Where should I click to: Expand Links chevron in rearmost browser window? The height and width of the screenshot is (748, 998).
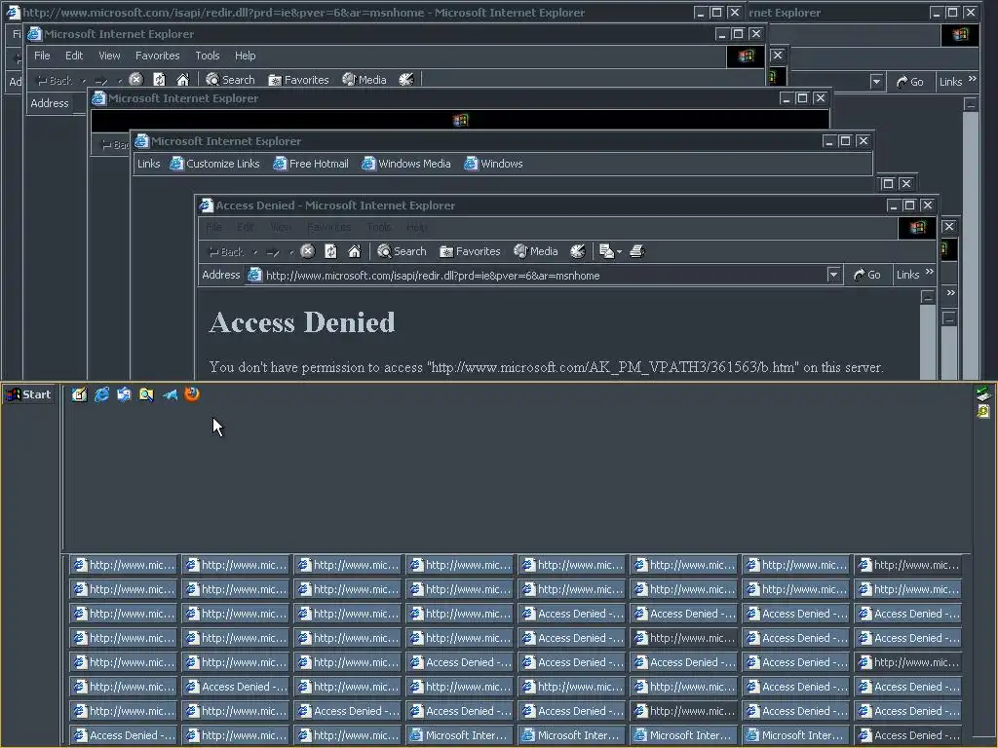pyautogui.click(x=973, y=79)
